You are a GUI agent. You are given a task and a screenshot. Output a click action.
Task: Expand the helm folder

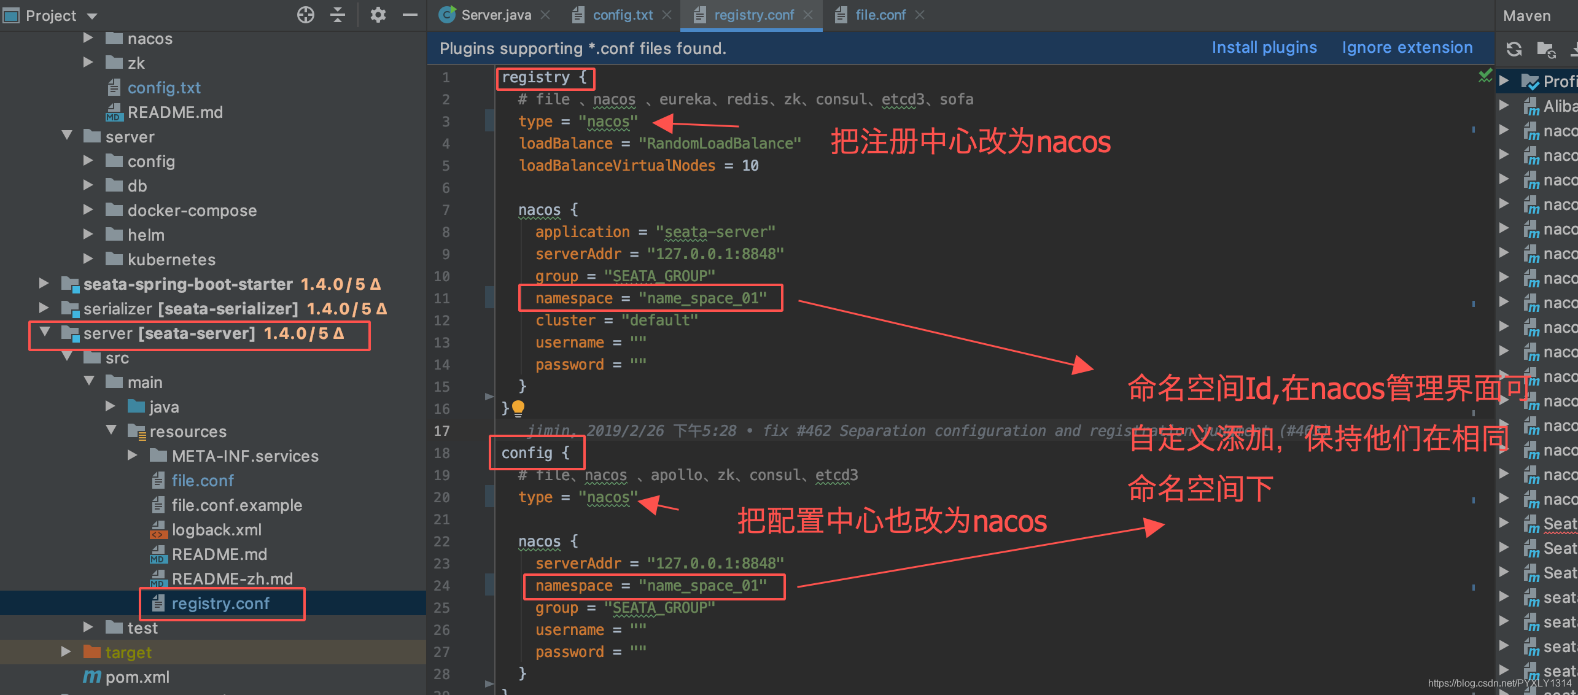point(88,235)
